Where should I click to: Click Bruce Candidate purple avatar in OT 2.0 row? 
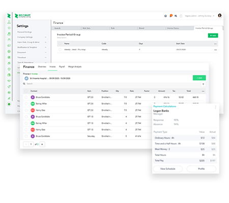point(33,97)
